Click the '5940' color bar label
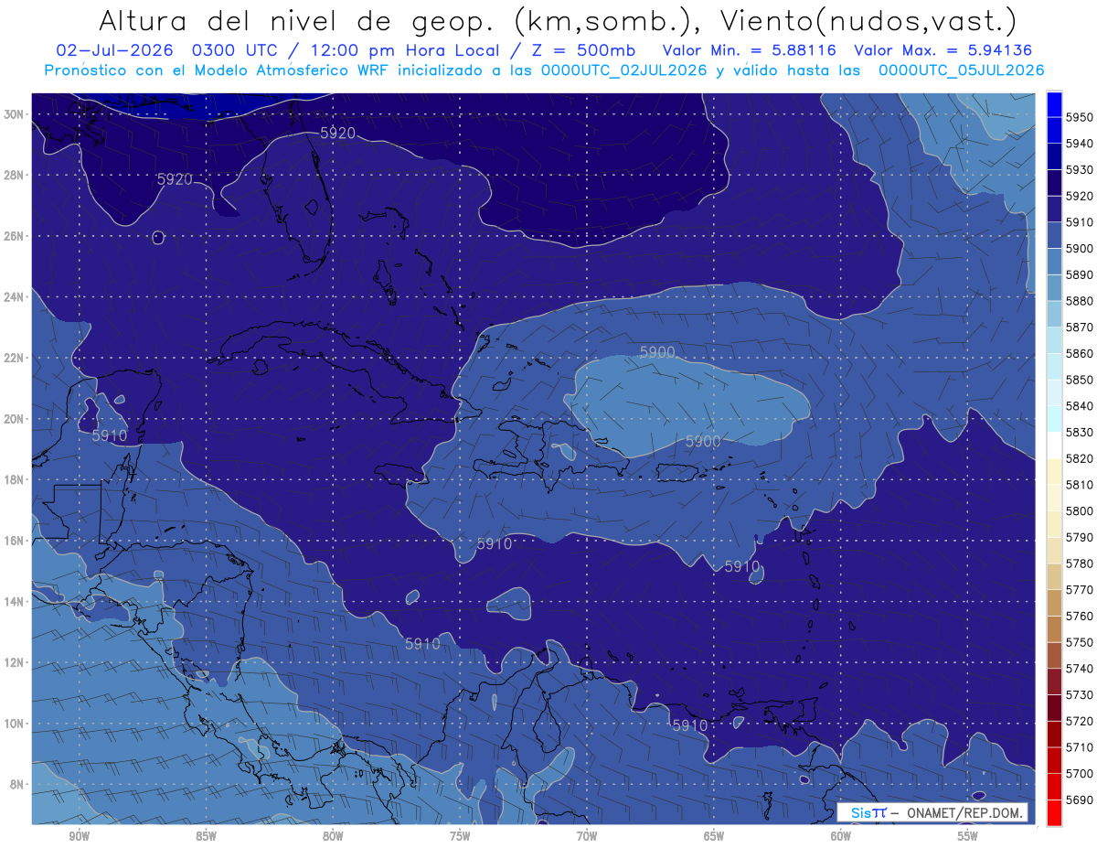This screenshot has width=1097, height=848. point(1080,144)
